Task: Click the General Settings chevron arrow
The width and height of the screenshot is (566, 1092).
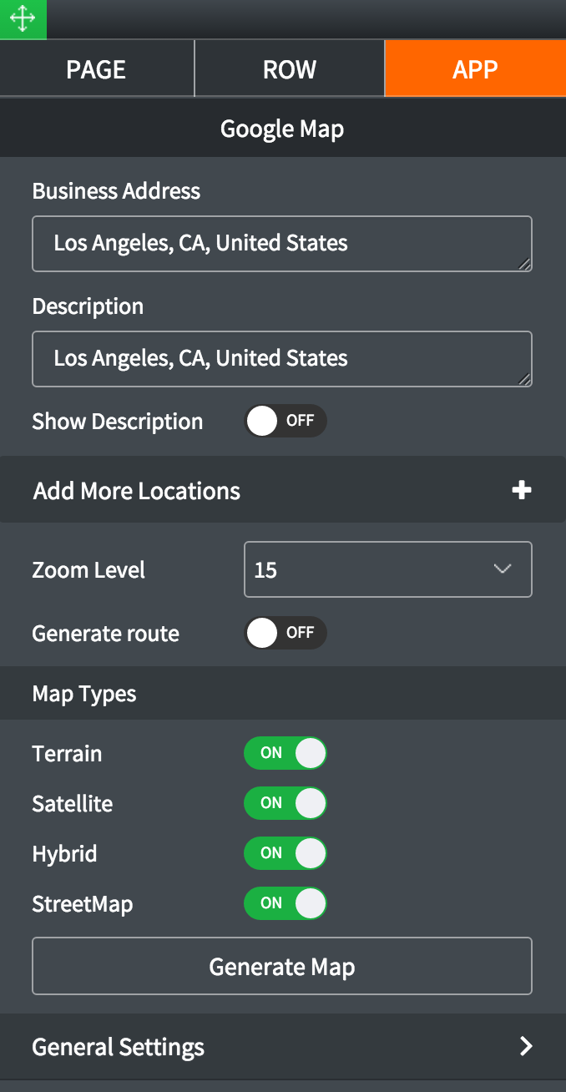Action: (x=526, y=1046)
